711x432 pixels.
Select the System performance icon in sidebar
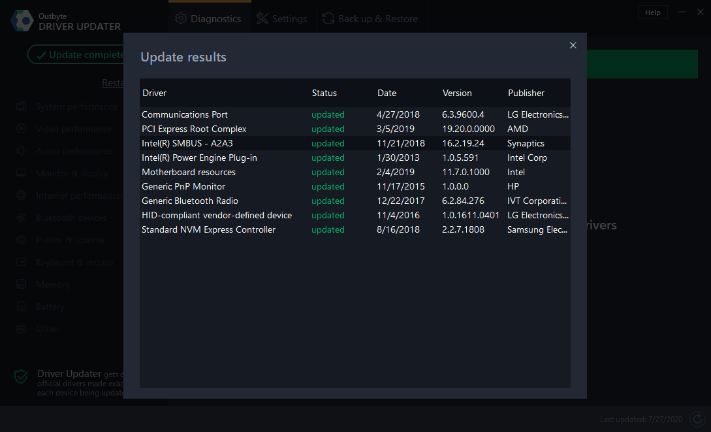[20, 107]
